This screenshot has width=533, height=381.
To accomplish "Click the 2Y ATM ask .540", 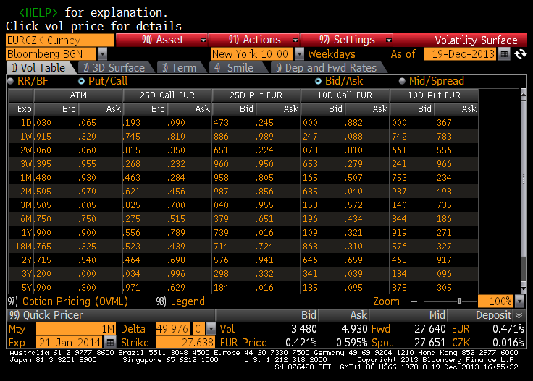I will coord(87,260).
